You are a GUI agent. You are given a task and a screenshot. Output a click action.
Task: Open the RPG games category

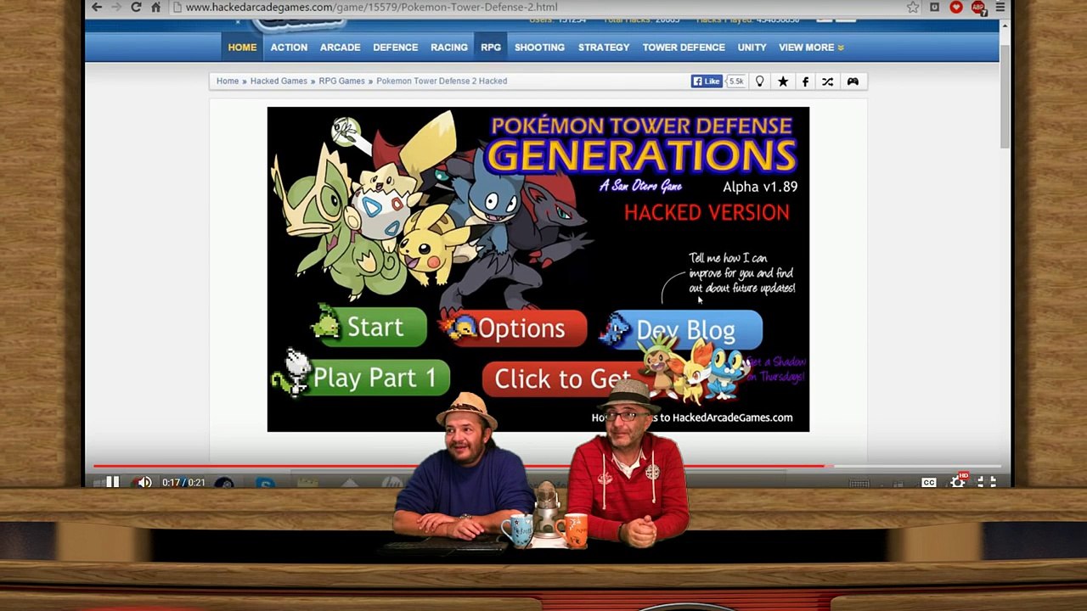click(491, 48)
